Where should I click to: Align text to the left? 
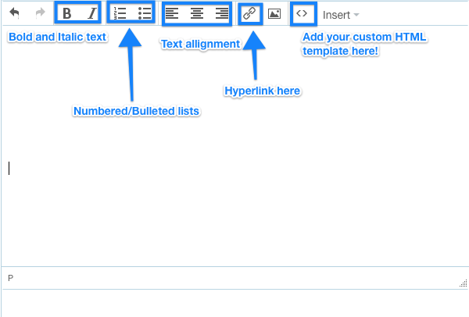(172, 14)
